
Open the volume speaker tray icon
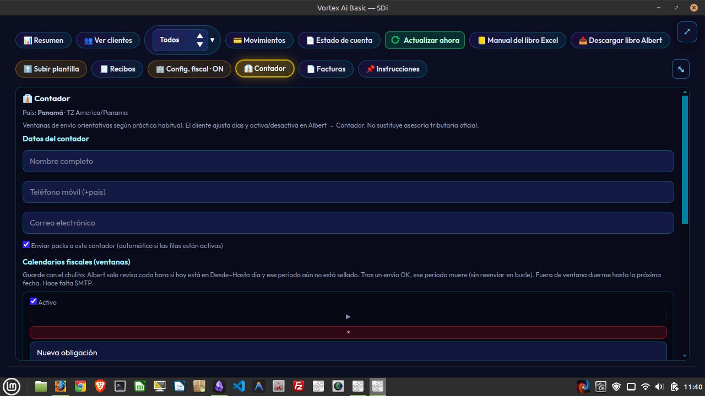pos(659,387)
